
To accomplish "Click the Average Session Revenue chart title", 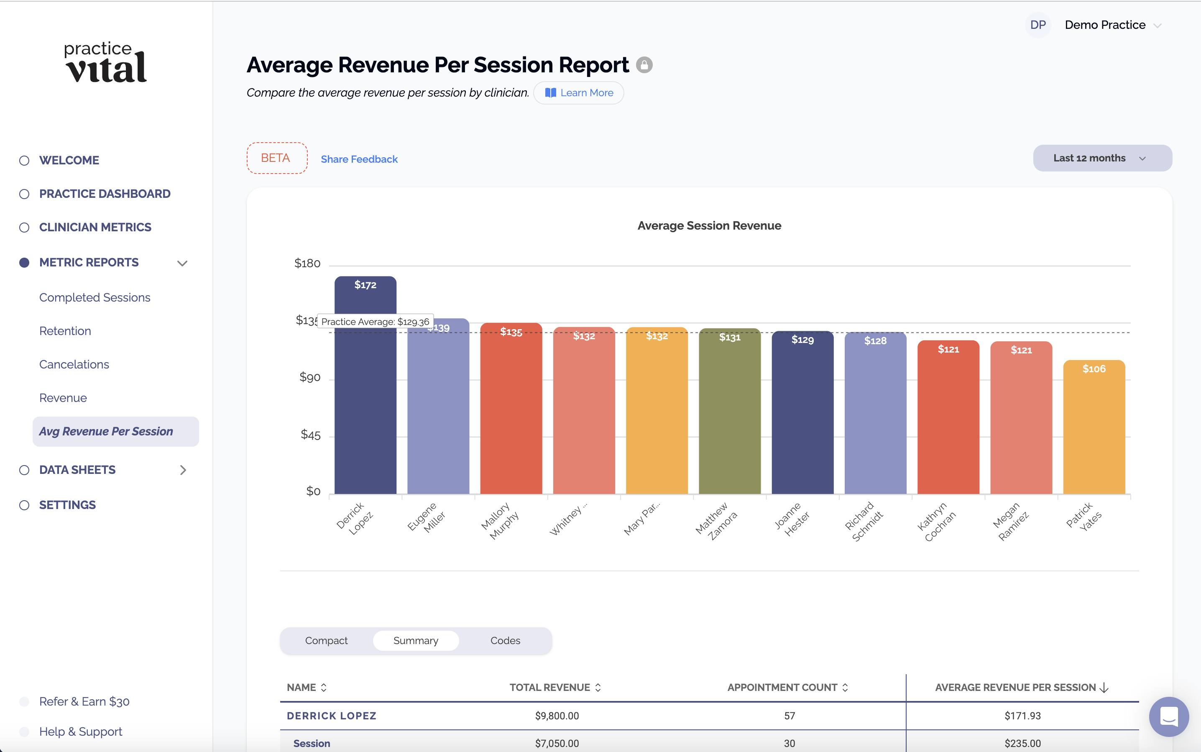I will (709, 226).
